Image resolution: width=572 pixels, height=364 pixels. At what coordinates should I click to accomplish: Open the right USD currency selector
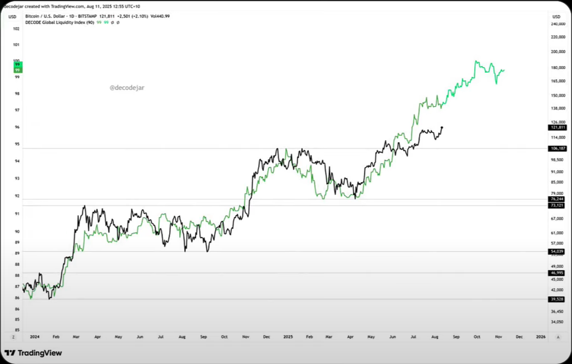pos(556,17)
